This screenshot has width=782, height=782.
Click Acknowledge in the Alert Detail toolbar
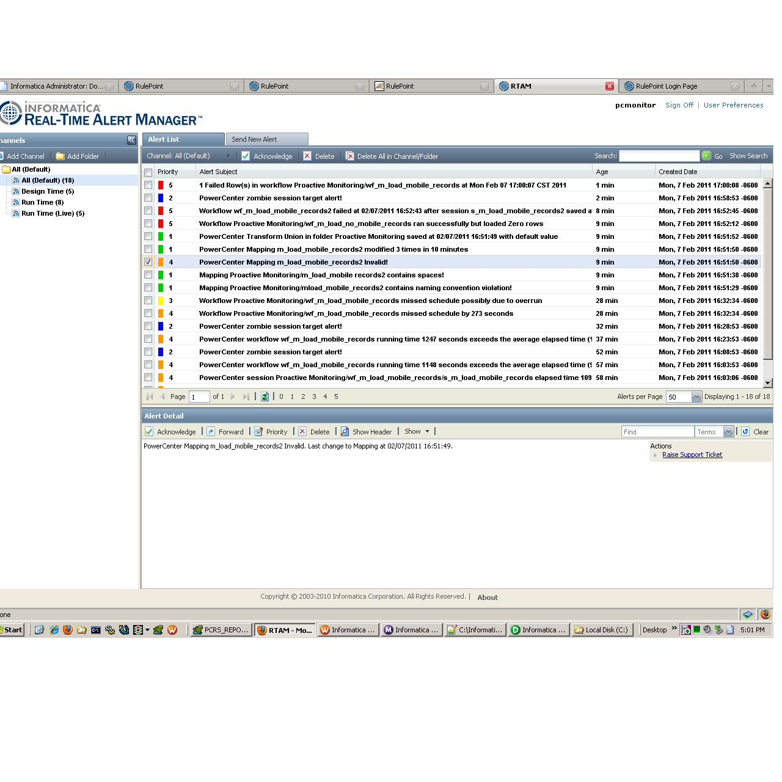click(x=170, y=432)
